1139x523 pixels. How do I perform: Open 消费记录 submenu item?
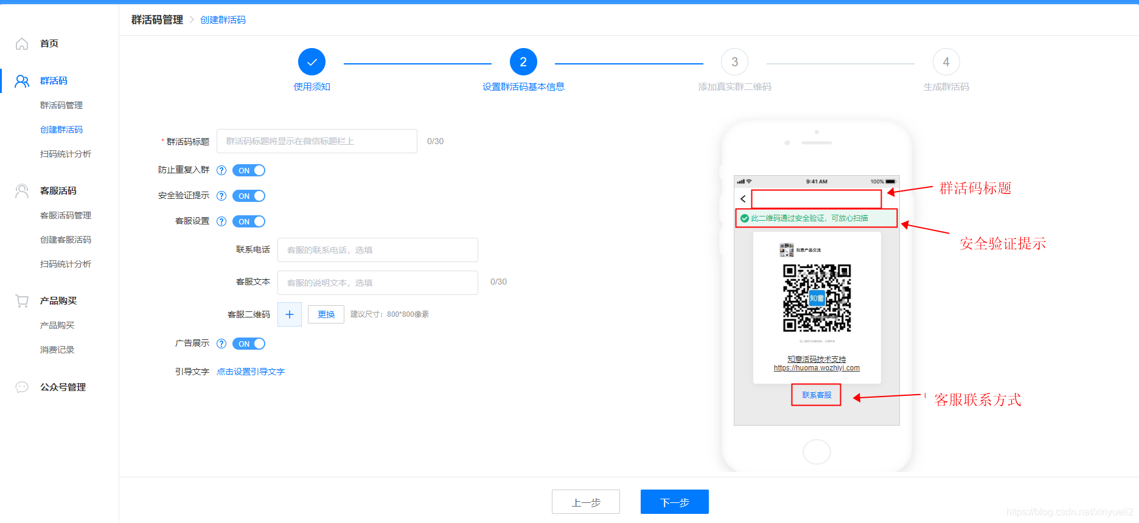tap(57, 350)
